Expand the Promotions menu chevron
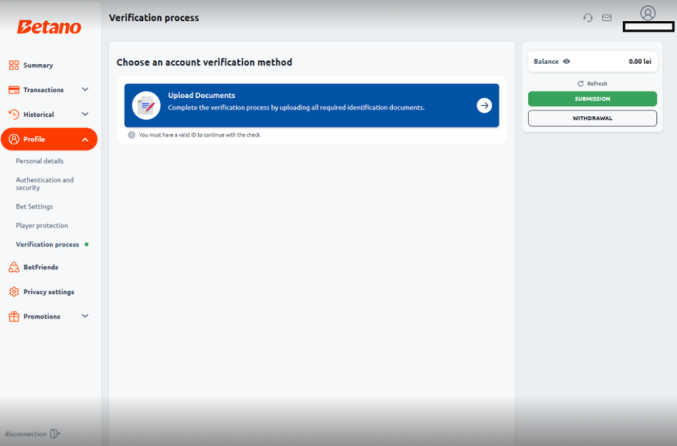This screenshot has width=677, height=446. click(85, 316)
